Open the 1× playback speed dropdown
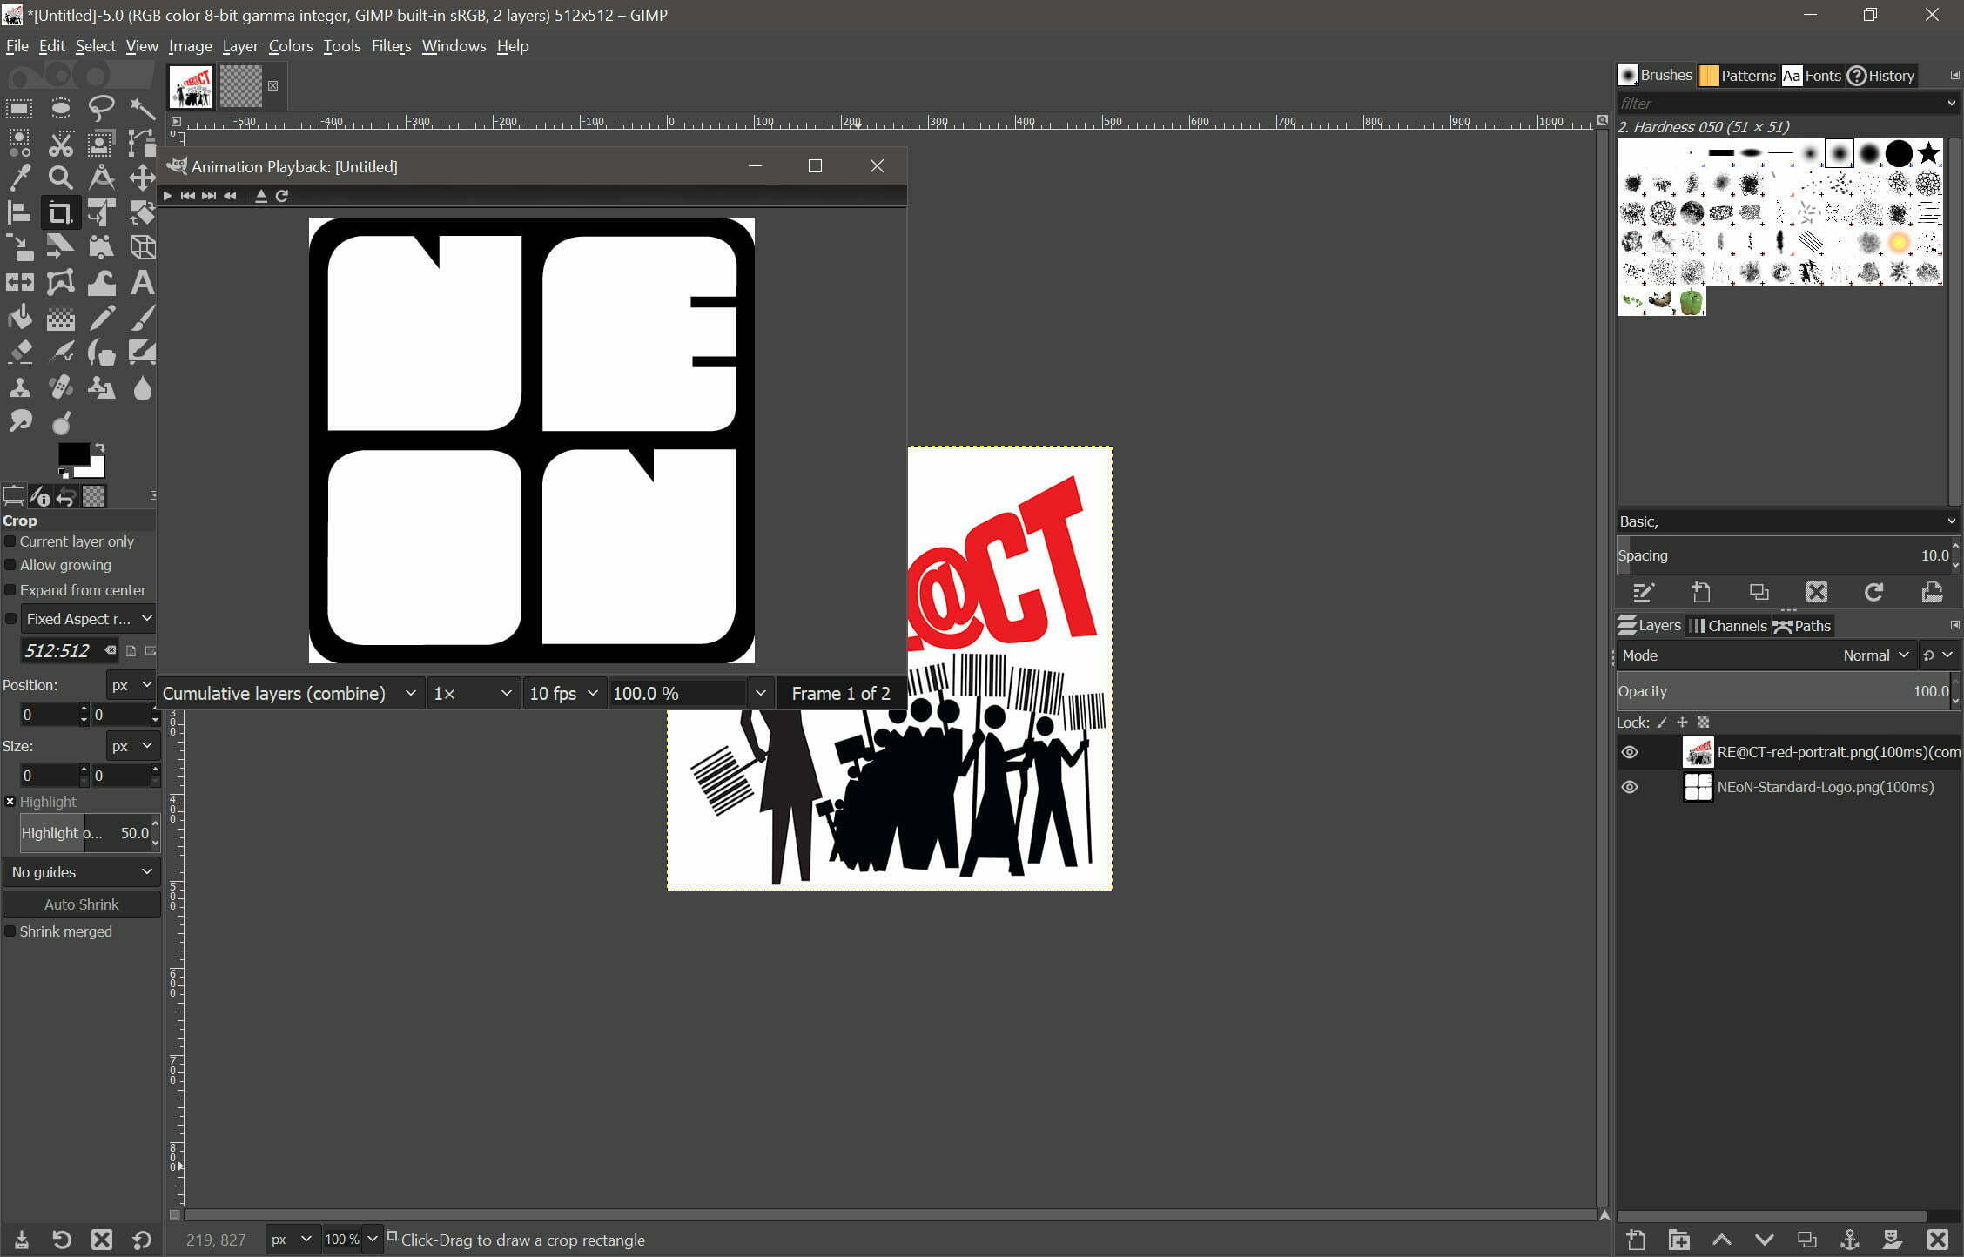 tap(473, 694)
